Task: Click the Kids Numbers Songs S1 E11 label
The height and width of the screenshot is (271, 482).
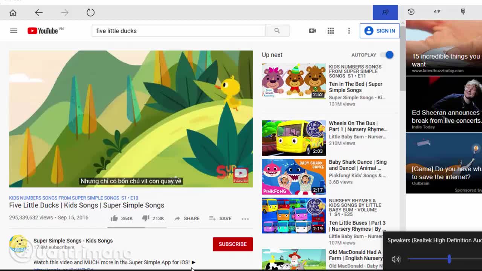Action: pyautogui.click(x=355, y=71)
